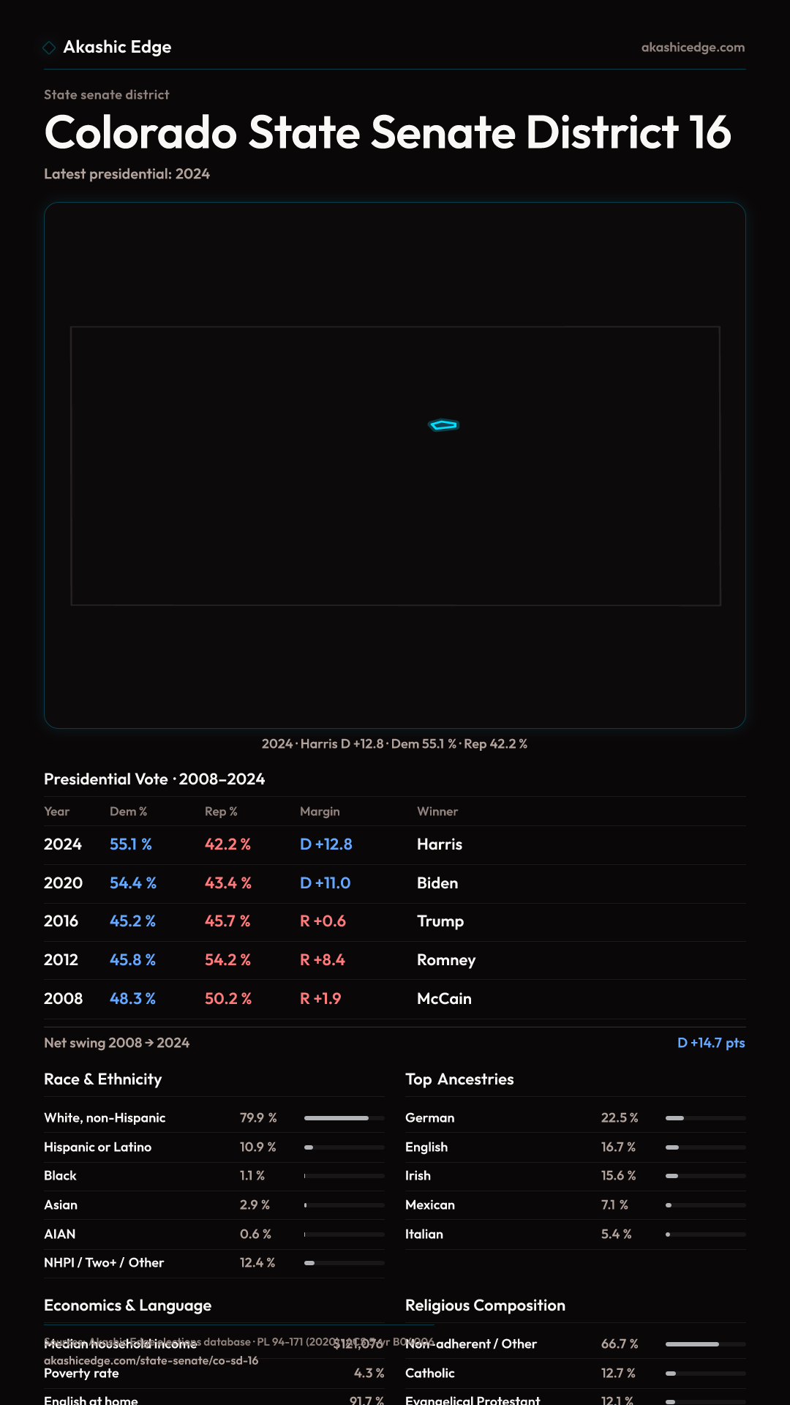
Task: Click the 2008 McCain winner cell
Action: tap(444, 999)
